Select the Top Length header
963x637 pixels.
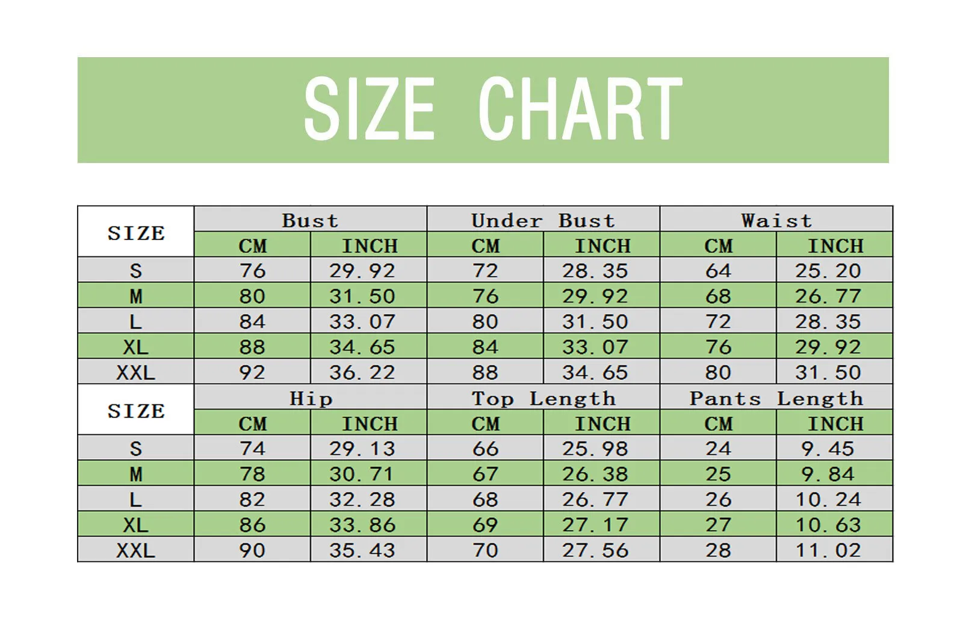[543, 398]
